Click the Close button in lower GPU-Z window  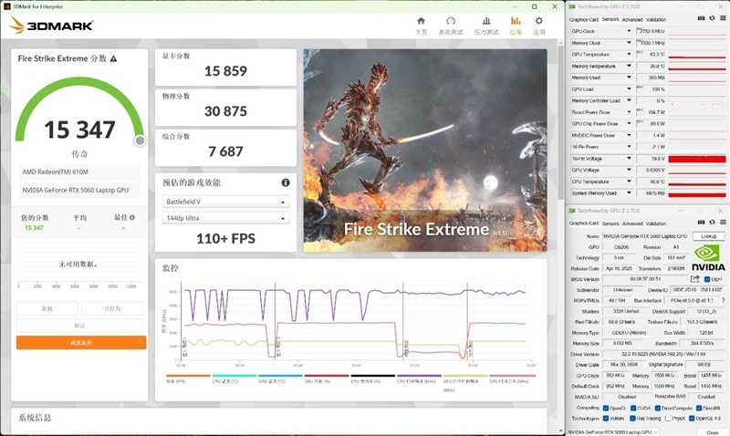click(x=712, y=432)
